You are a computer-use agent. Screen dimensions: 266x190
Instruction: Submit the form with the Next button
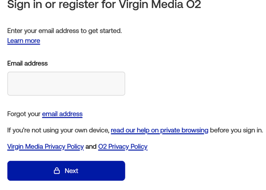[66, 171]
